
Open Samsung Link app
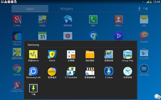coord(33,71)
